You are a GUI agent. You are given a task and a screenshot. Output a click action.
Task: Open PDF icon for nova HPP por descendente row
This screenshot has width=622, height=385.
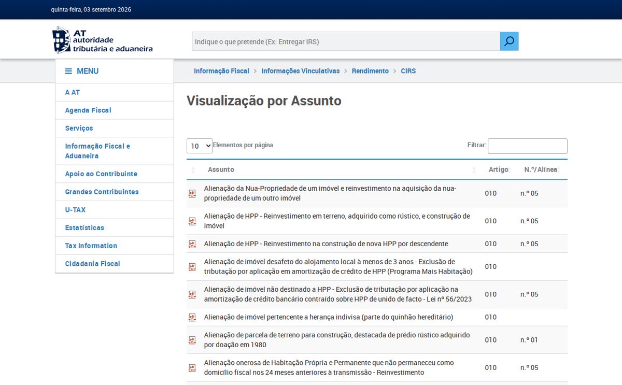192,244
